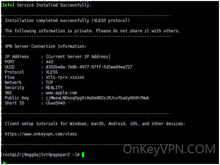The image size is (220, 165).
Task: Click the OnKeyVPN.COM watermark
Action: [x=169, y=149]
